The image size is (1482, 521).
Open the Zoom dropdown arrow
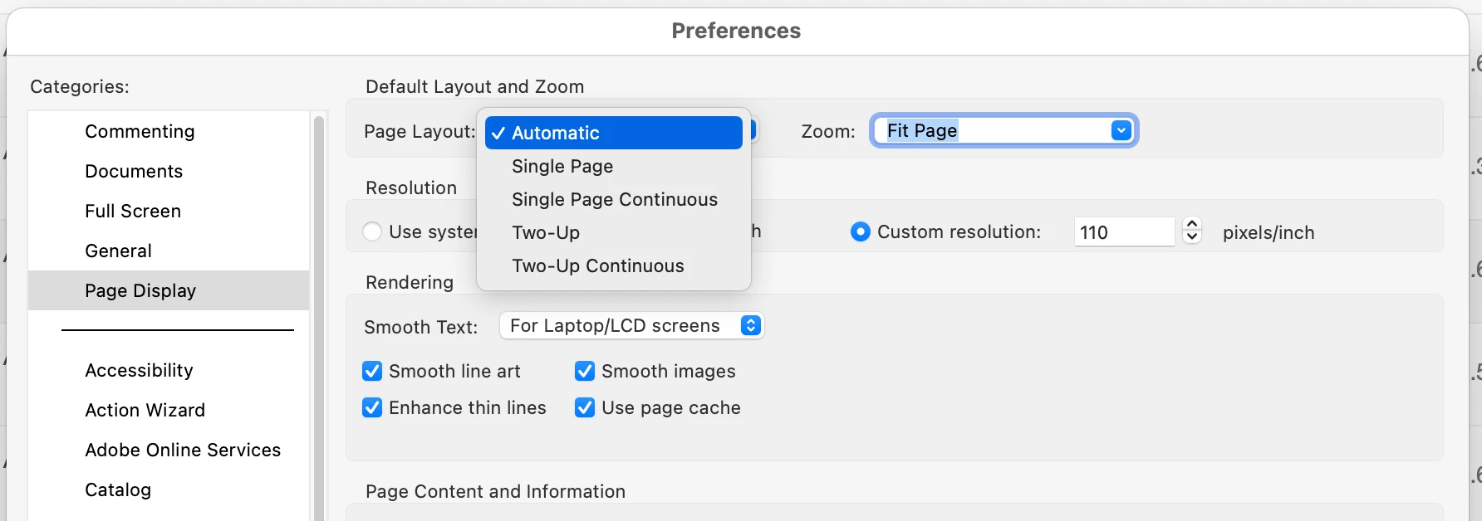tap(1121, 131)
